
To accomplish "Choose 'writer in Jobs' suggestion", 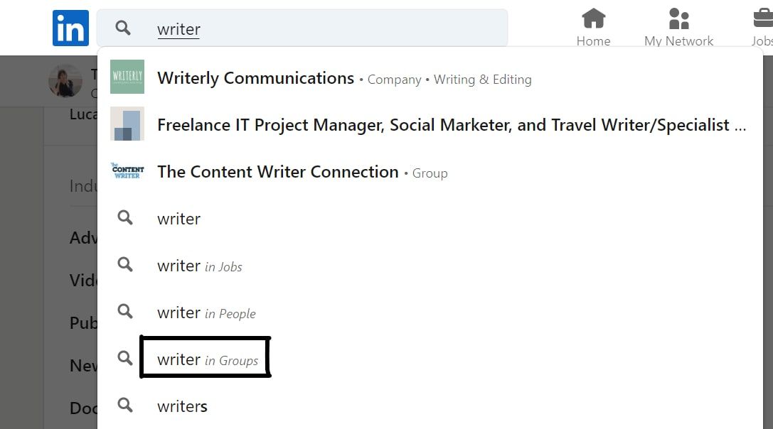I will pyautogui.click(x=430, y=265).
